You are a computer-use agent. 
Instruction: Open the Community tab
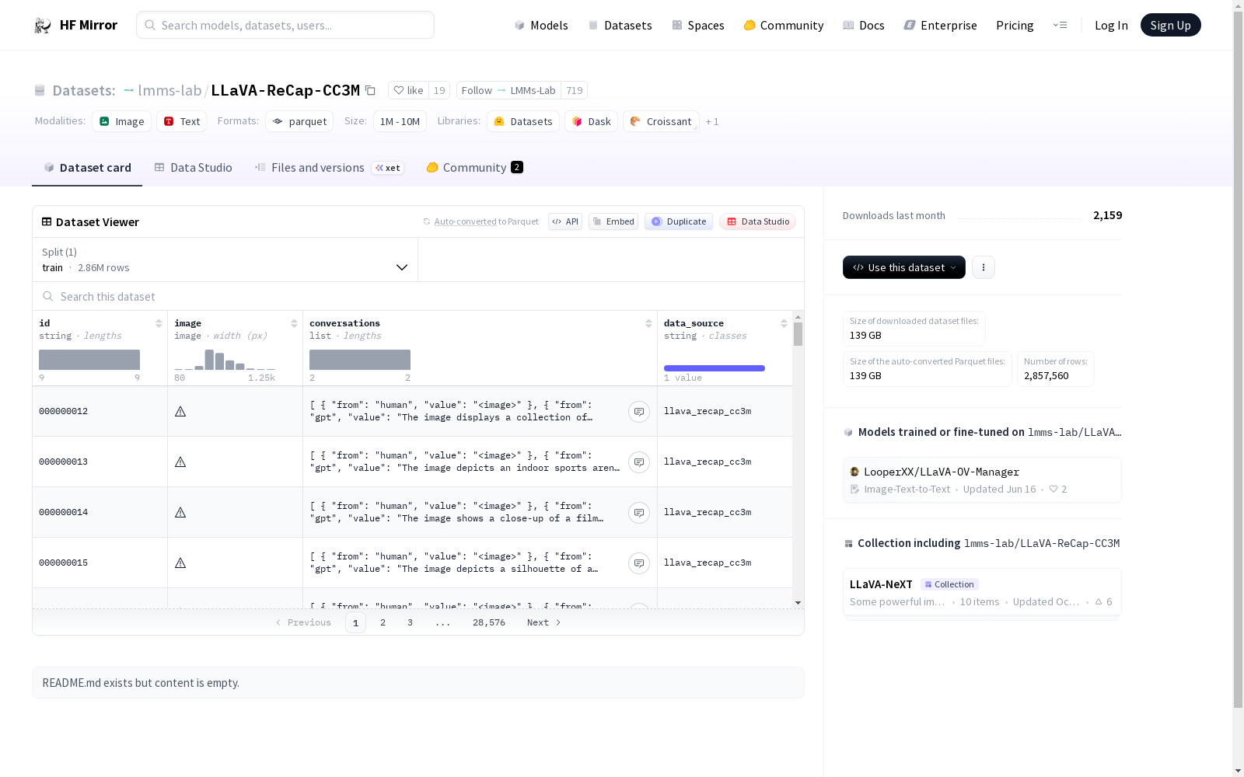point(474,168)
